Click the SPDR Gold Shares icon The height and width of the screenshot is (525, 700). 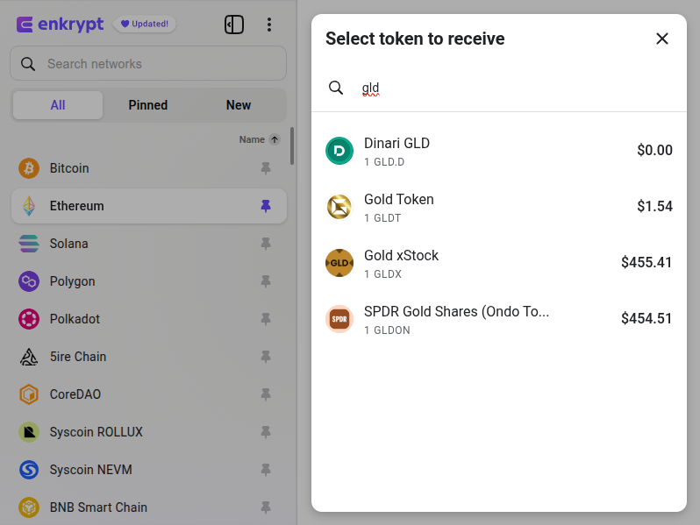click(339, 319)
